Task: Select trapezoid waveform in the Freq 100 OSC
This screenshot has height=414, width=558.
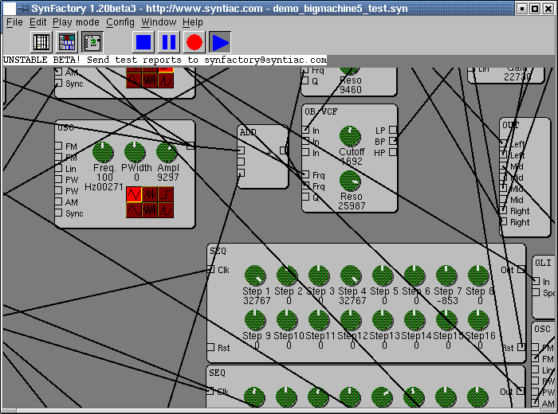Action: pos(166,210)
